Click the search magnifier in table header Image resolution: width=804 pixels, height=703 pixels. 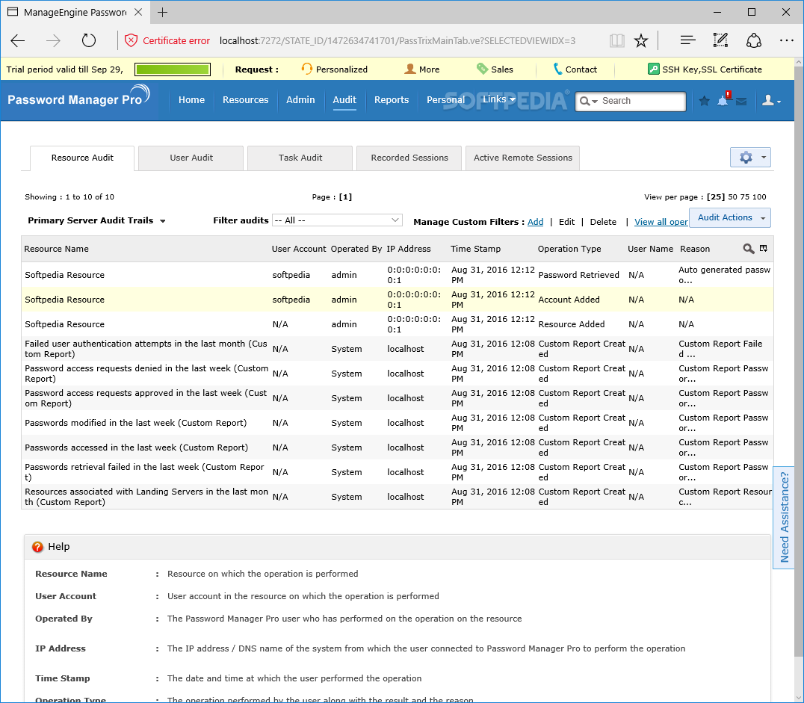(x=748, y=249)
